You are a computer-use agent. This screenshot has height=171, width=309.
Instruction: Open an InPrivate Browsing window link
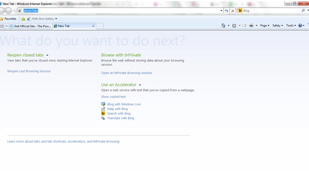click(127, 73)
